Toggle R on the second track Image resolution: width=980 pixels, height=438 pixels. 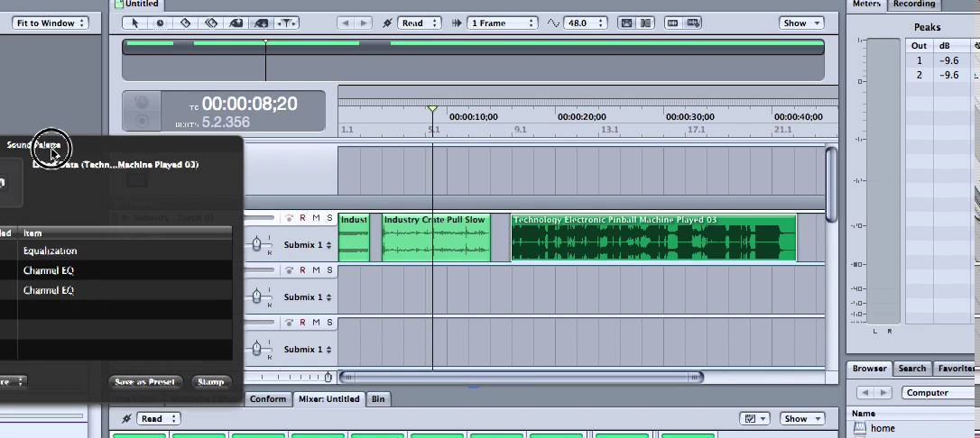tap(302, 270)
